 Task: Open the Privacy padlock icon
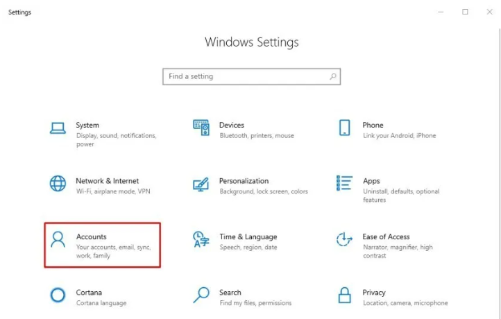coord(344,295)
